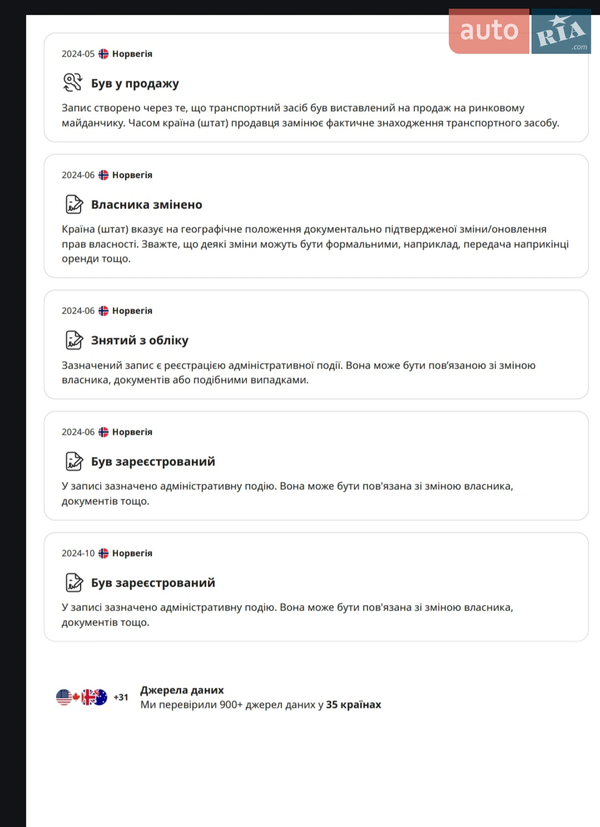Click the USA flag in data sources
The height and width of the screenshot is (827, 600).
[64, 697]
